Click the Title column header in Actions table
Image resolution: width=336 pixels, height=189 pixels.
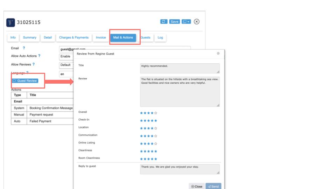[x=50, y=95]
